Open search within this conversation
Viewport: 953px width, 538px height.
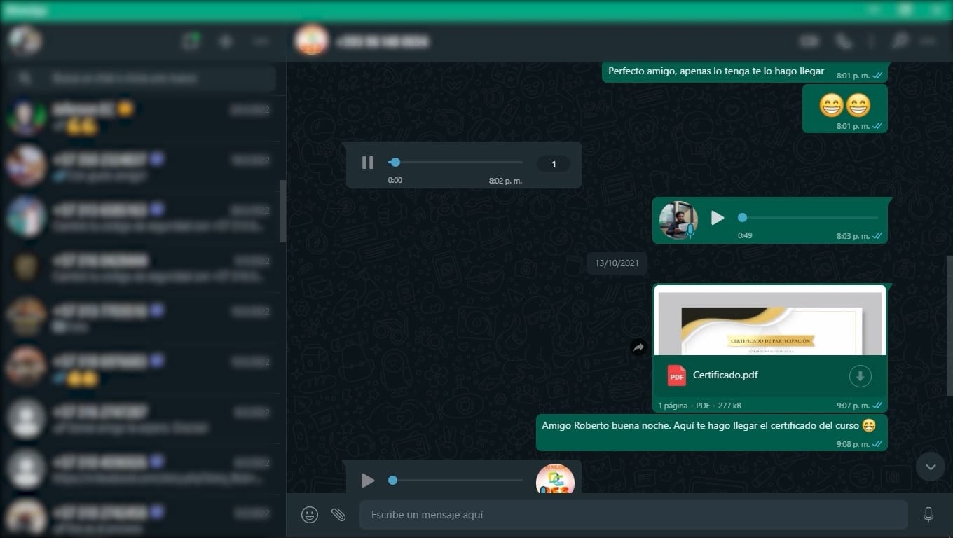click(x=900, y=41)
